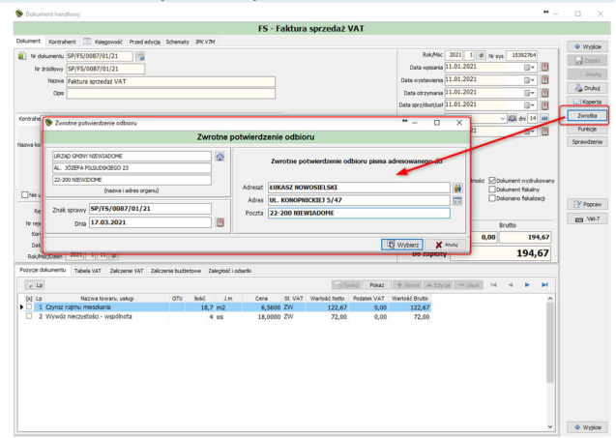
Task: Expand Data sprz/dost/usł date dropdown
Action: point(530,105)
